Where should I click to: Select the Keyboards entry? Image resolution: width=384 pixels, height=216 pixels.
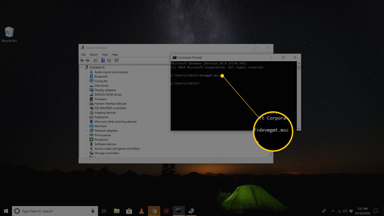[101, 117]
